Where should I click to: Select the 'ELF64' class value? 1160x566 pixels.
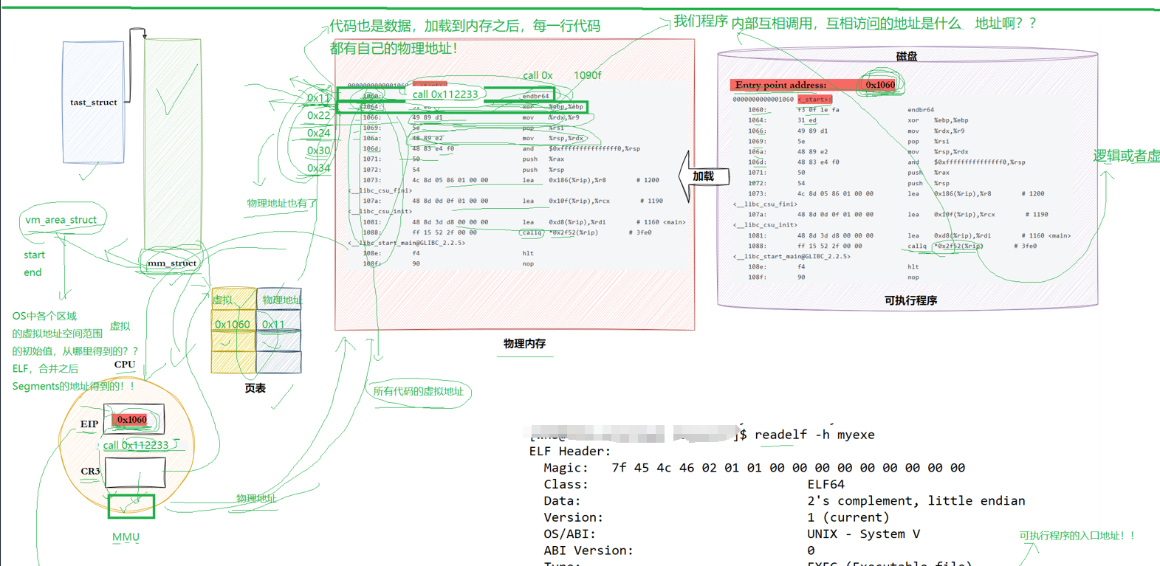(826, 485)
